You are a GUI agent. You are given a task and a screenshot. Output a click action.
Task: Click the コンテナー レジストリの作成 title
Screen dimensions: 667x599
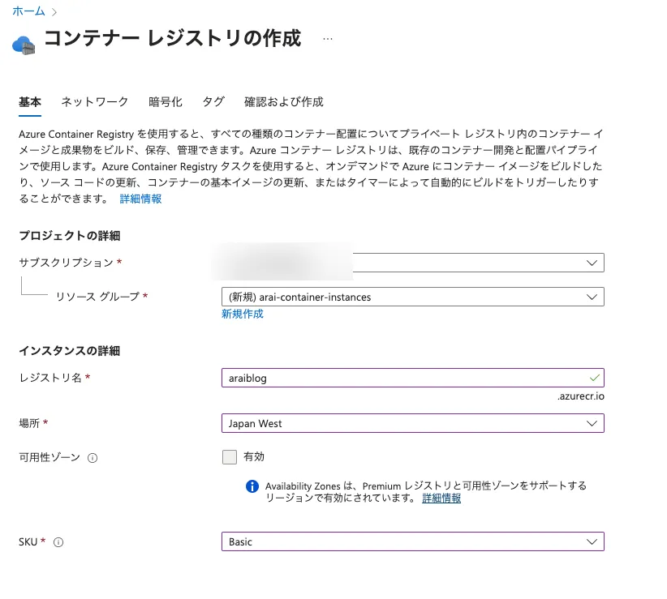coord(173,38)
